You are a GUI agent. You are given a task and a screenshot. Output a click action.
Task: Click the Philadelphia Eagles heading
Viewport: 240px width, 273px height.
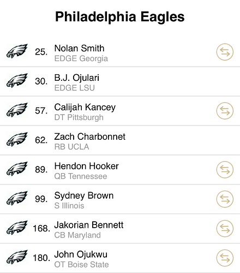[x=120, y=17]
